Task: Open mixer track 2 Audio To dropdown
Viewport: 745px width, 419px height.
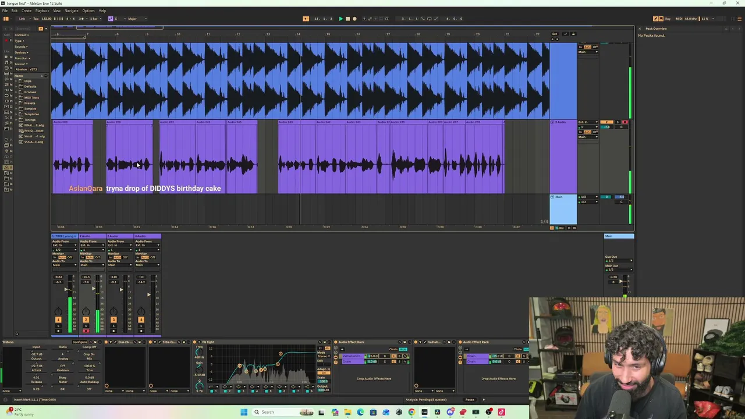Action: [x=92, y=265]
